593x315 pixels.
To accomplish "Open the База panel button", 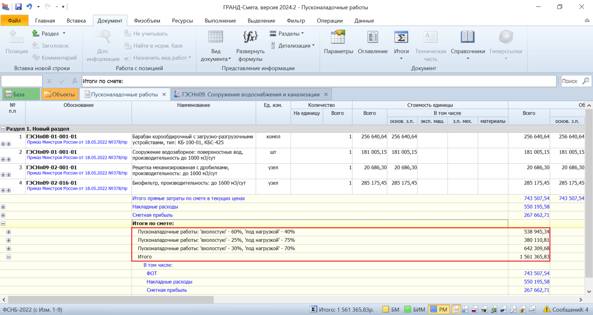I will point(21,94).
